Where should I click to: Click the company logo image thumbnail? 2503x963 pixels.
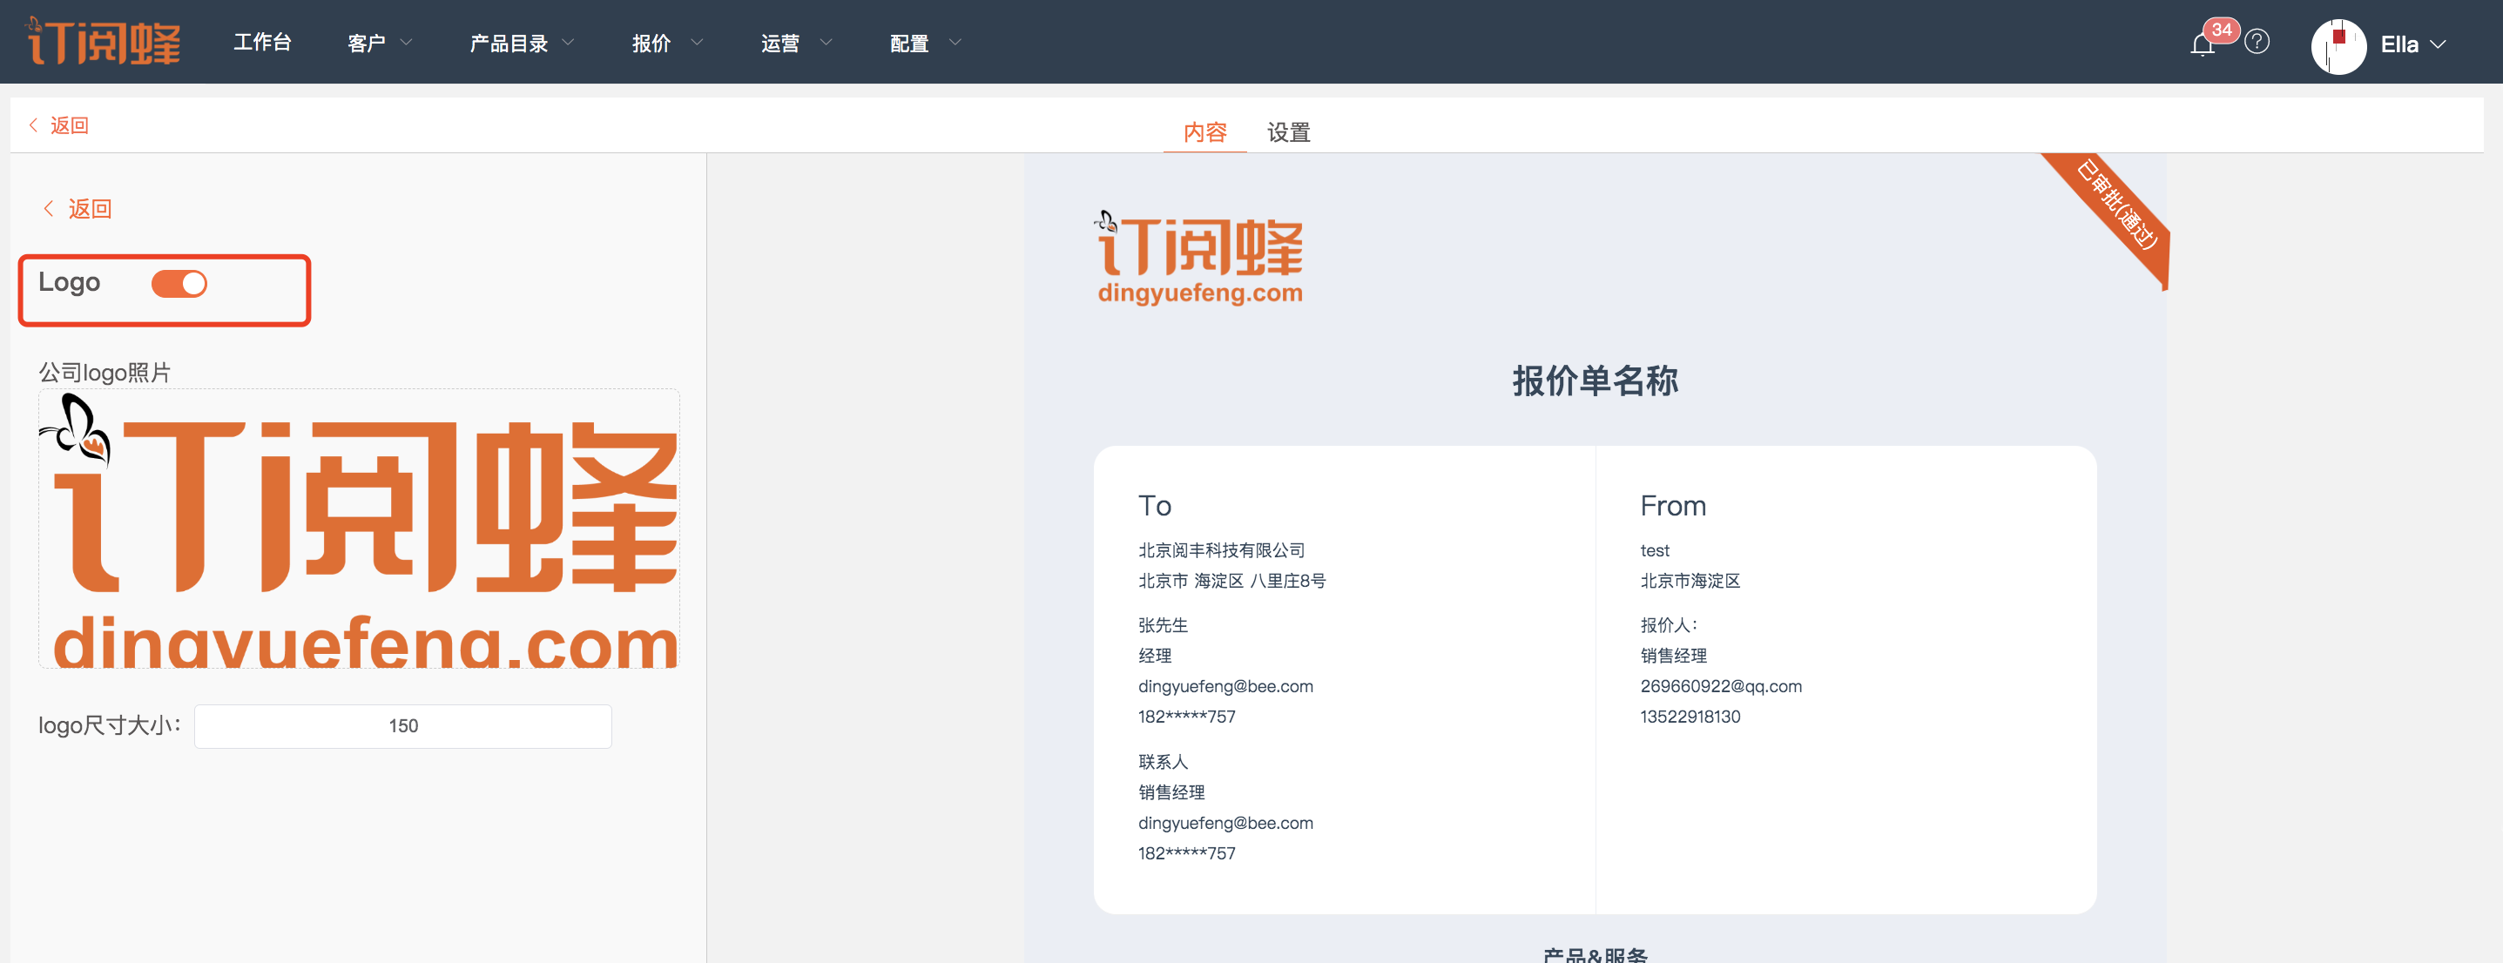click(x=359, y=529)
